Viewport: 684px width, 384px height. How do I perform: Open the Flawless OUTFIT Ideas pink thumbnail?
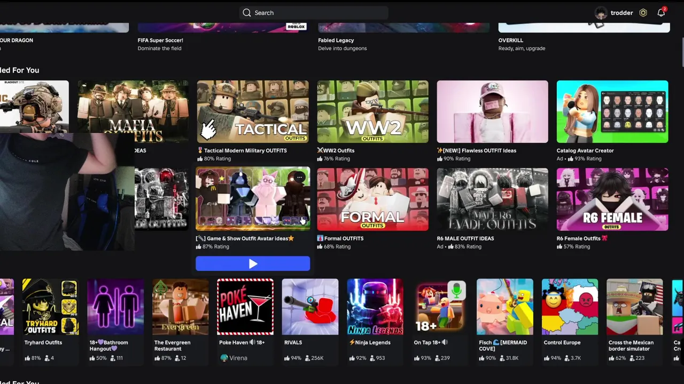pyautogui.click(x=492, y=111)
